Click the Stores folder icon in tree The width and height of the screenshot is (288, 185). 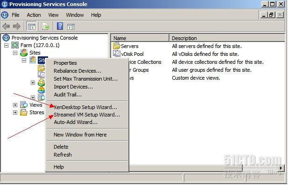tap(24, 112)
